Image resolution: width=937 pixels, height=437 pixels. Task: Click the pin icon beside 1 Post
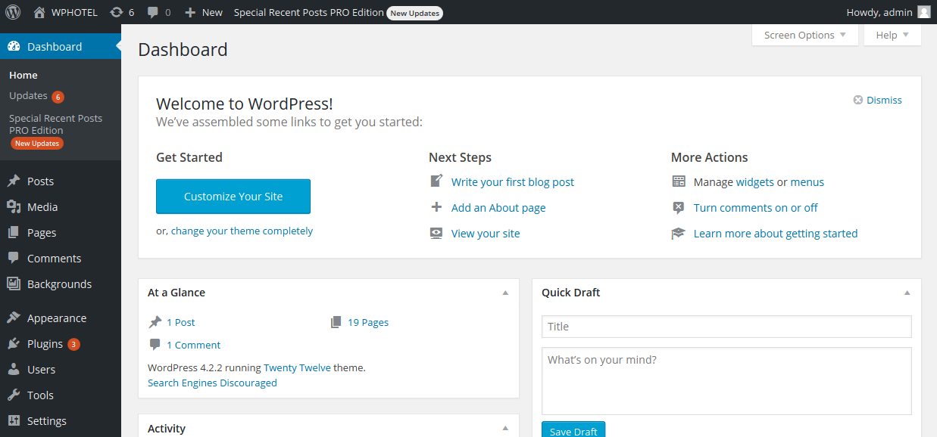click(155, 322)
